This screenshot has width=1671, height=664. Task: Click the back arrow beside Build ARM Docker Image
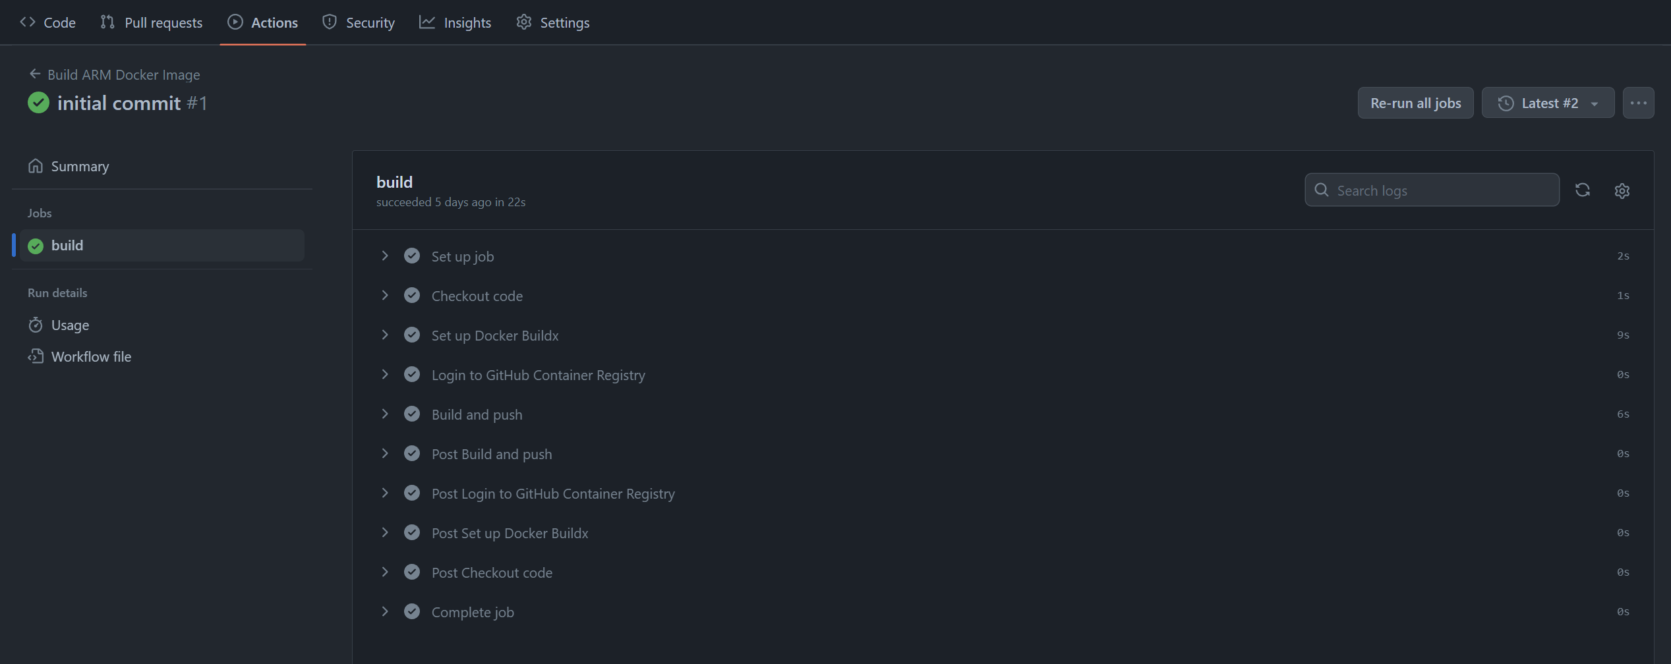tap(35, 74)
